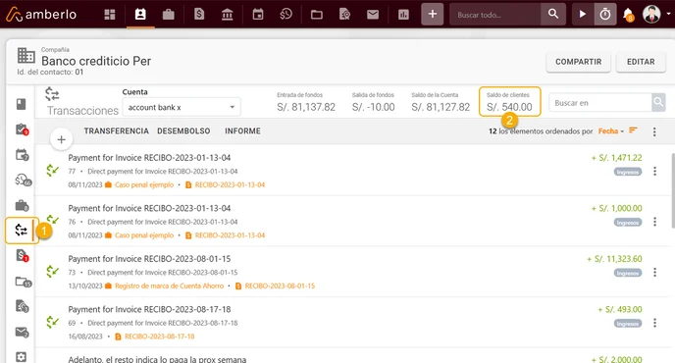Open three-dot menu for S/. 1,000.00 payment
Screen dimensions: 675x363
(654, 222)
